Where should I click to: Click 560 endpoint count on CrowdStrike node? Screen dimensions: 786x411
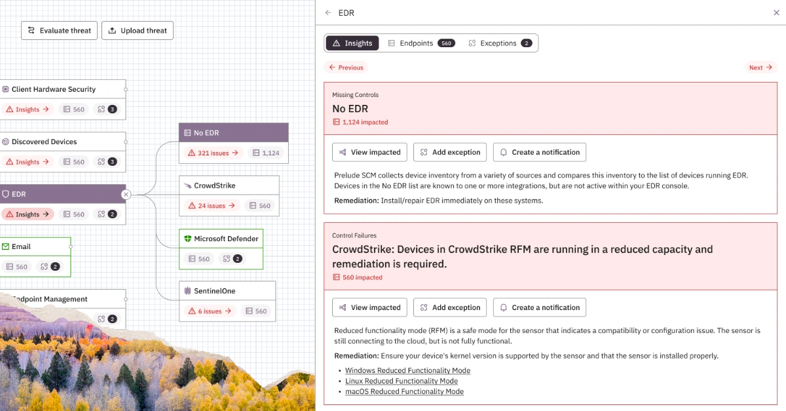(x=259, y=206)
